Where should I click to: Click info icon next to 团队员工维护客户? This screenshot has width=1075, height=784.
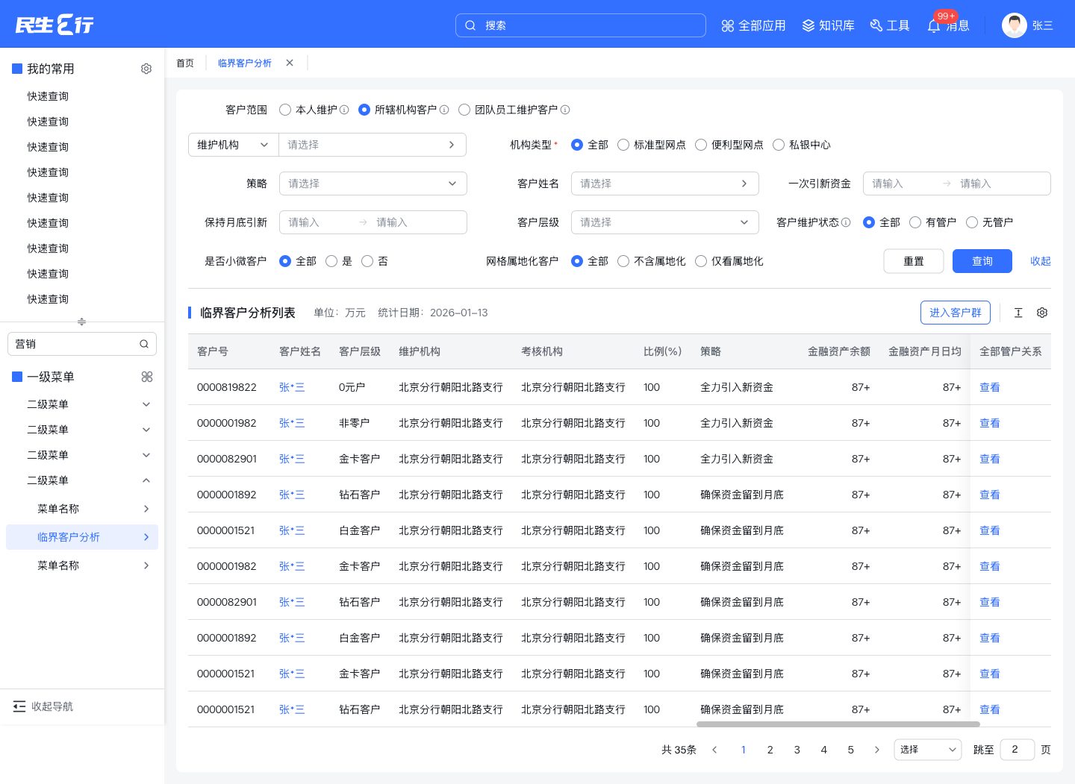[x=565, y=110]
